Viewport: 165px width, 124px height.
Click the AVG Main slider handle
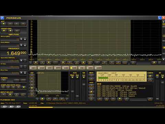(72, 92)
